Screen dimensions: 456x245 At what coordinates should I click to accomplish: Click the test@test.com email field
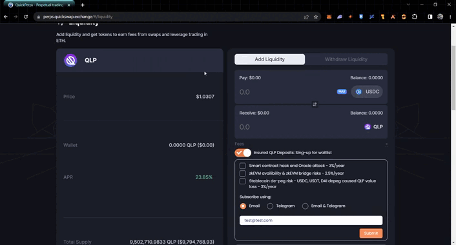point(311,220)
